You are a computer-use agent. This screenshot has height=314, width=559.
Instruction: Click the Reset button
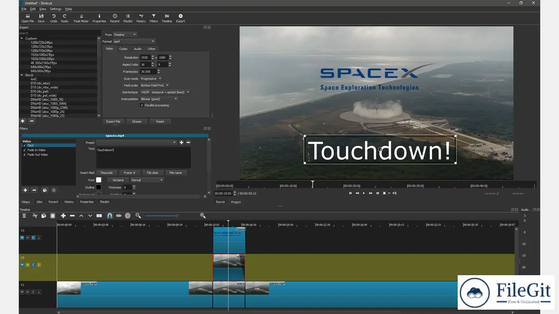pos(160,122)
